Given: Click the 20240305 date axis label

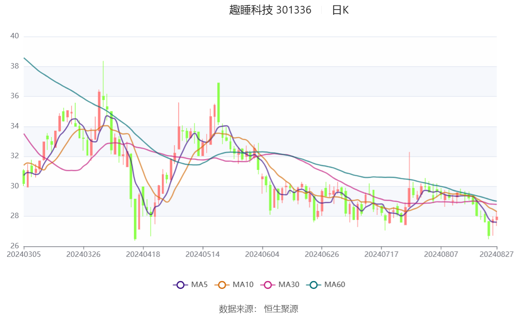Looking at the screenshot, I should pos(24,254).
